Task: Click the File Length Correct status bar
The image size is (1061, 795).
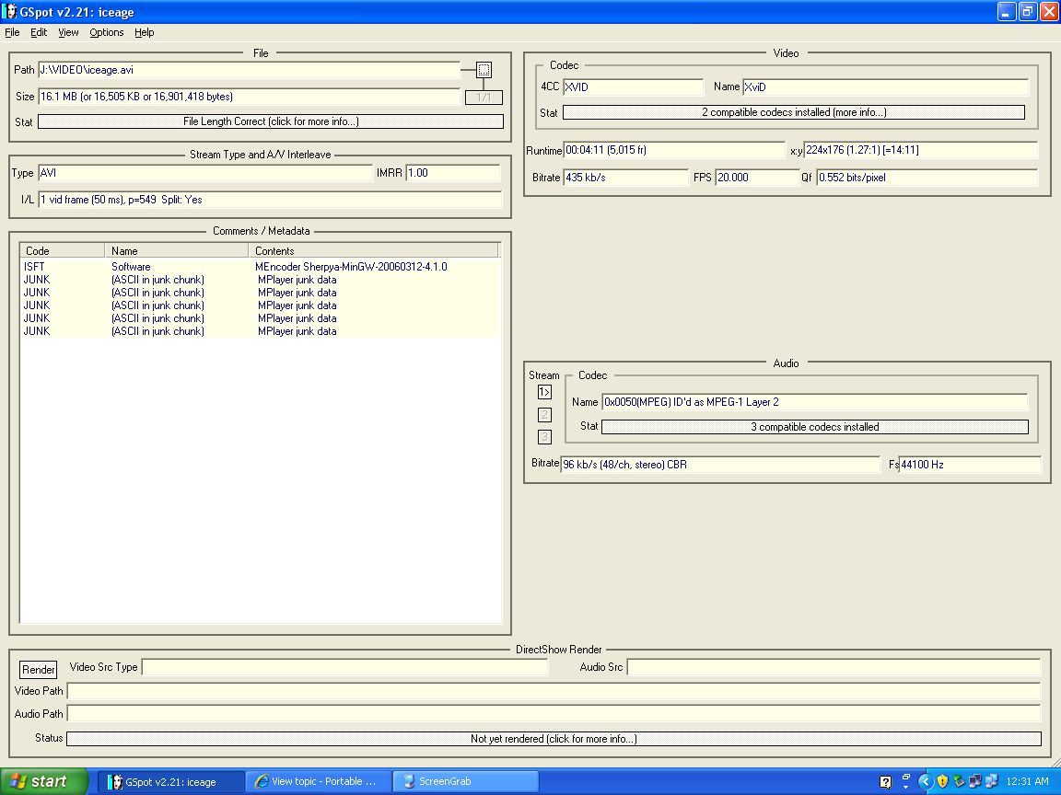Action: 271,121
